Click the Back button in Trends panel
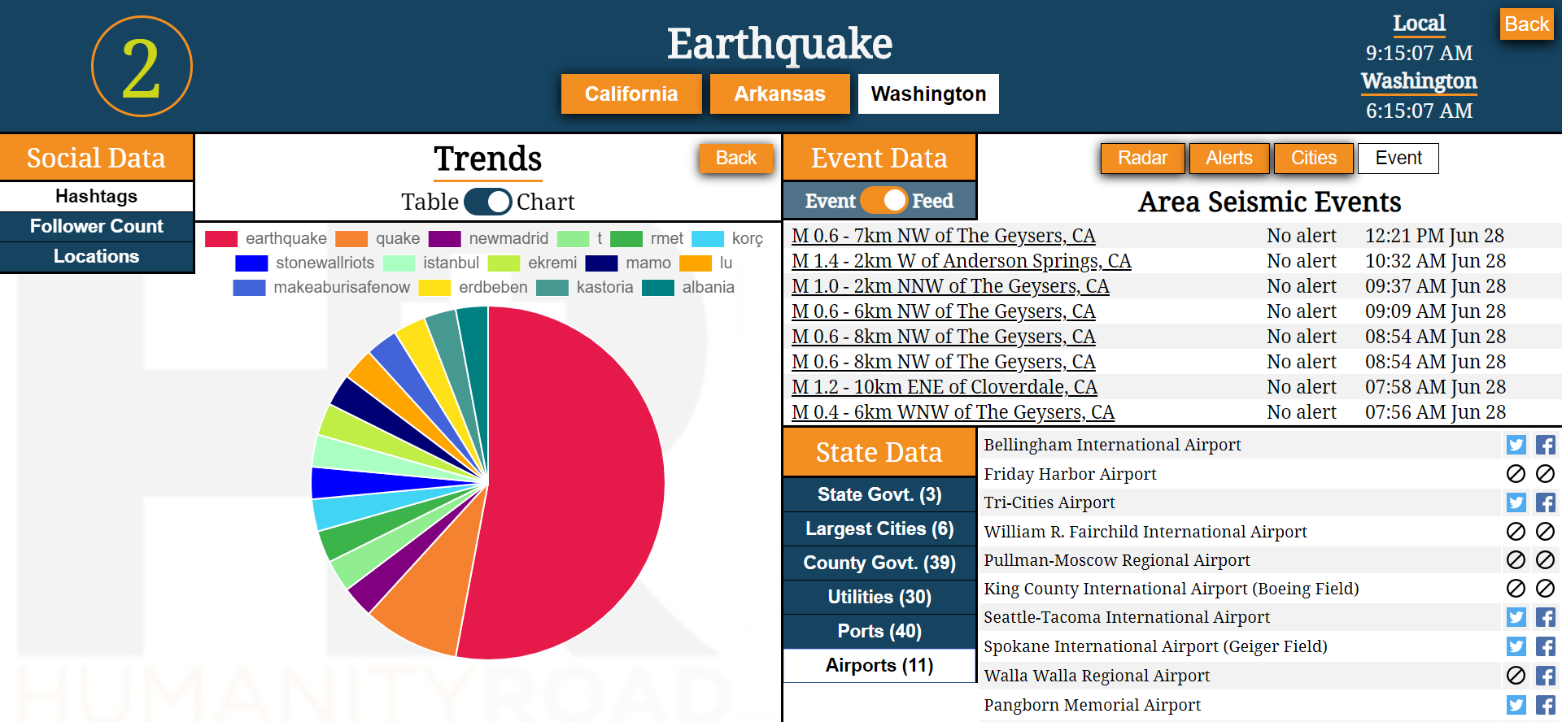 pos(735,158)
